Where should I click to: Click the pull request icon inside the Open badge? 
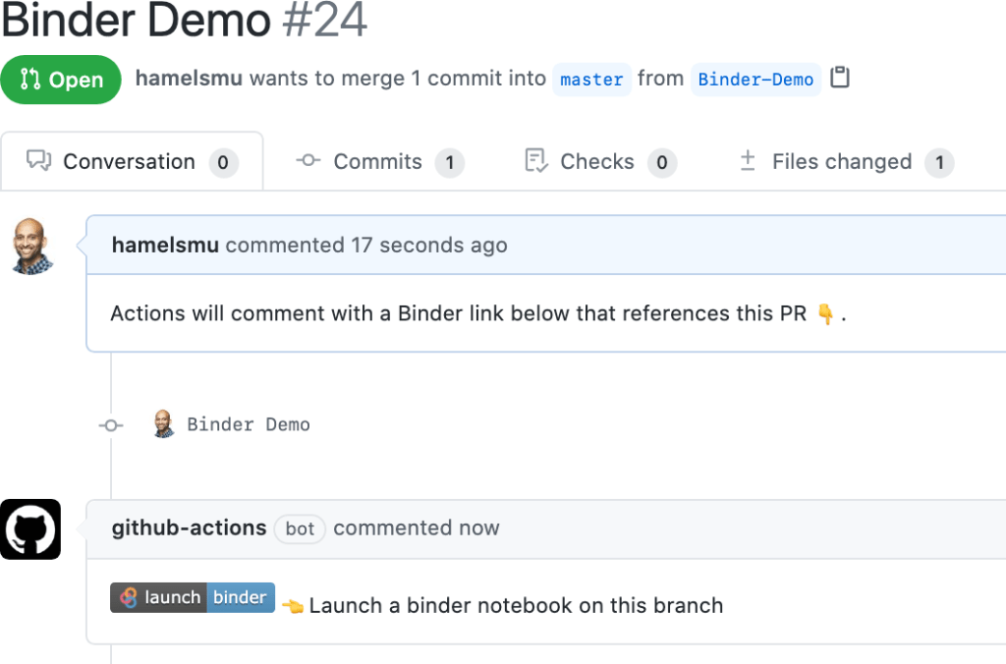click(x=29, y=80)
